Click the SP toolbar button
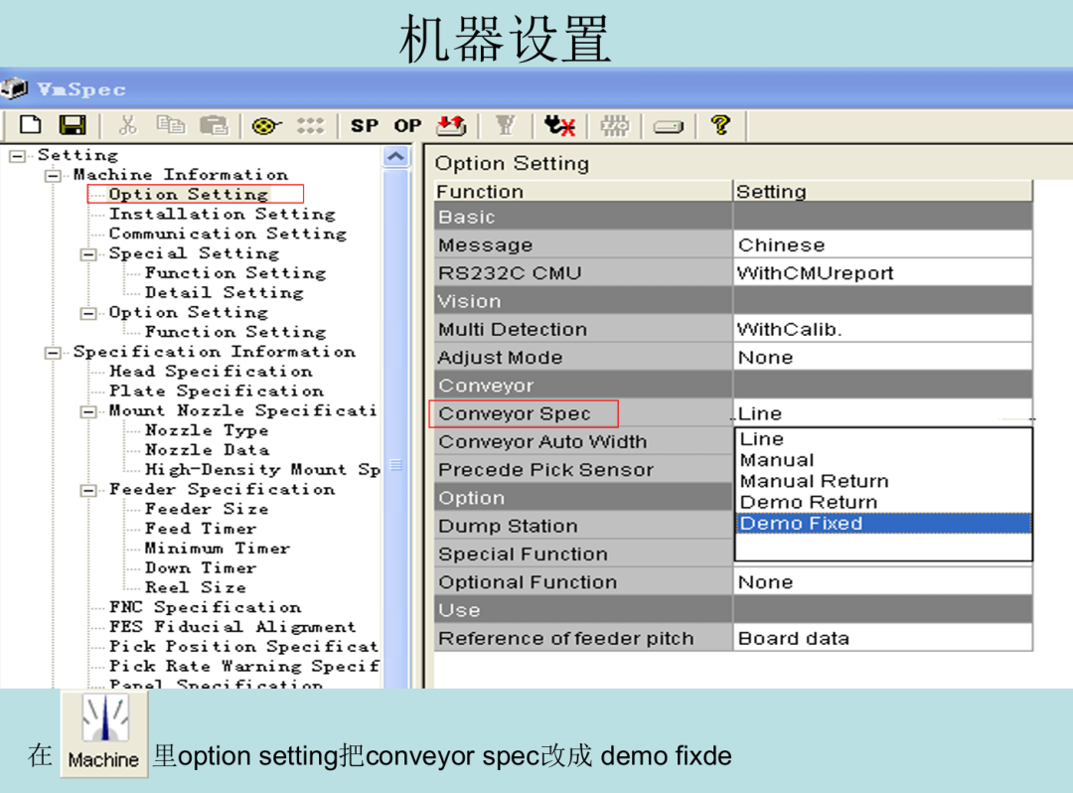Screen dimensions: 1073x793 [x=364, y=126]
